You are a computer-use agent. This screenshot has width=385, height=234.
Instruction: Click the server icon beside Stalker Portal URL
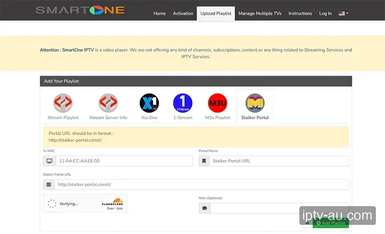49,185
